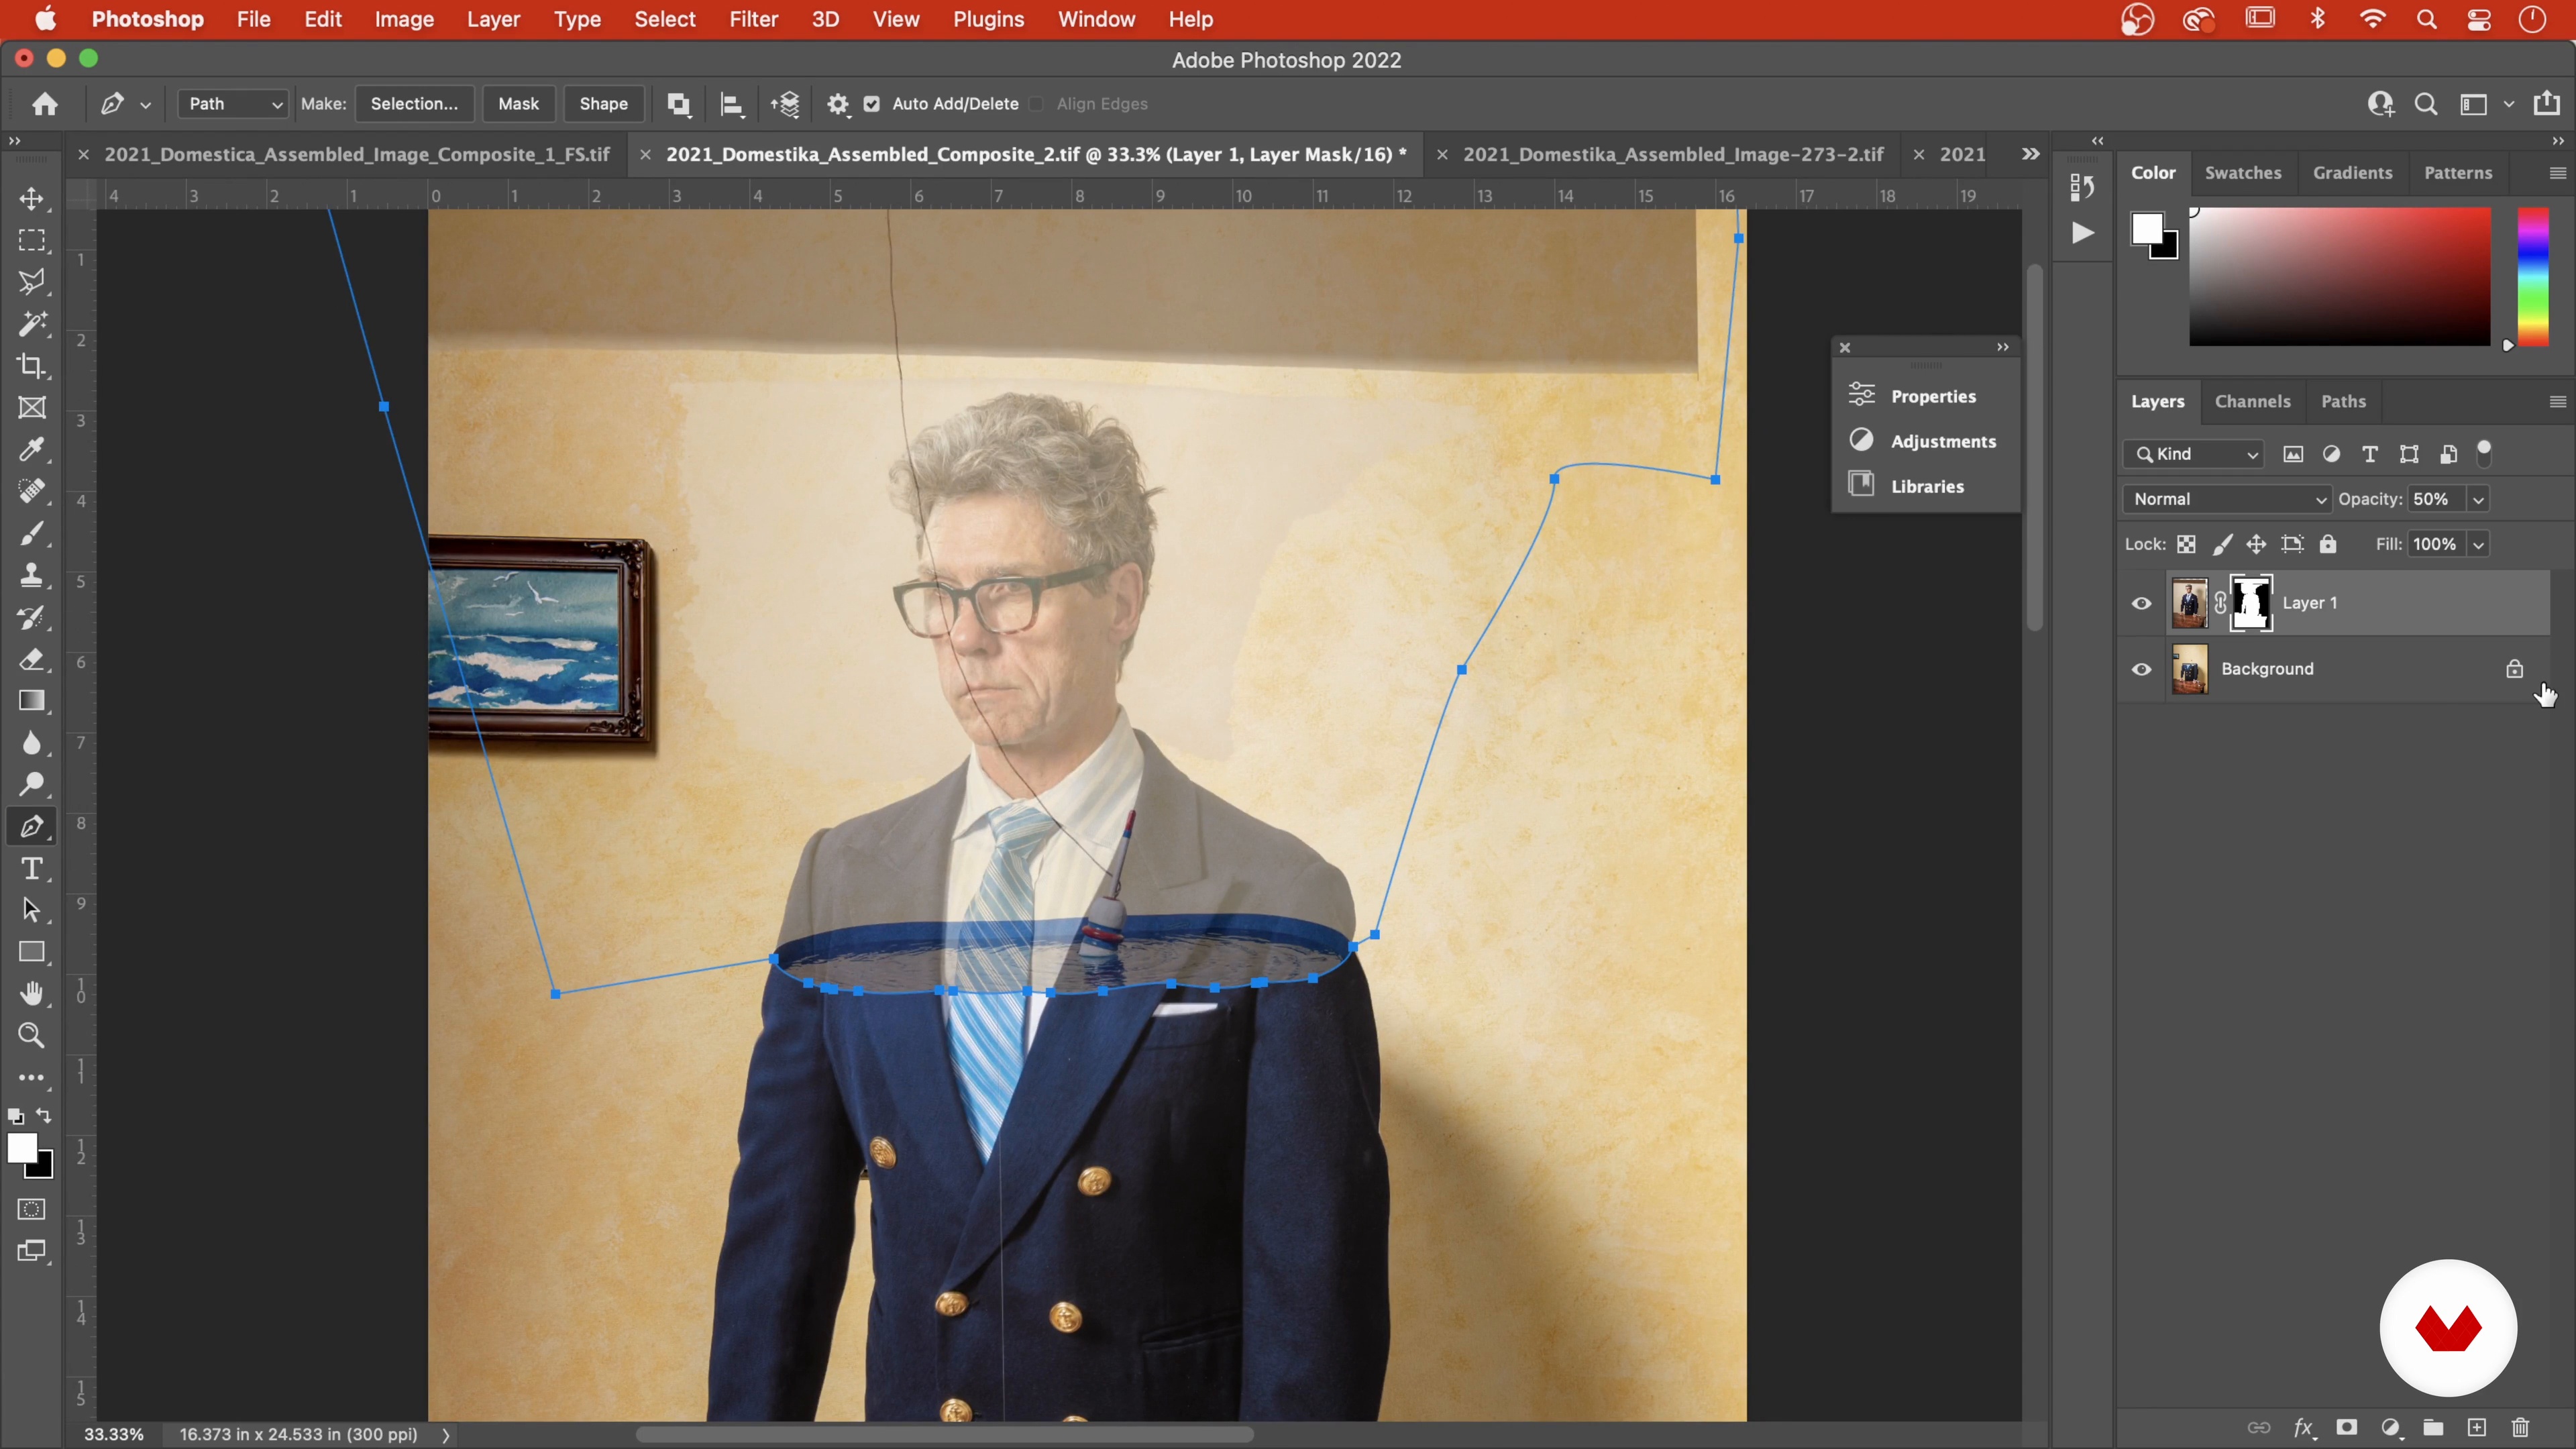The width and height of the screenshot is (2576, 1449).
Task: Select the Move tool
Action: tap(32, 199)
